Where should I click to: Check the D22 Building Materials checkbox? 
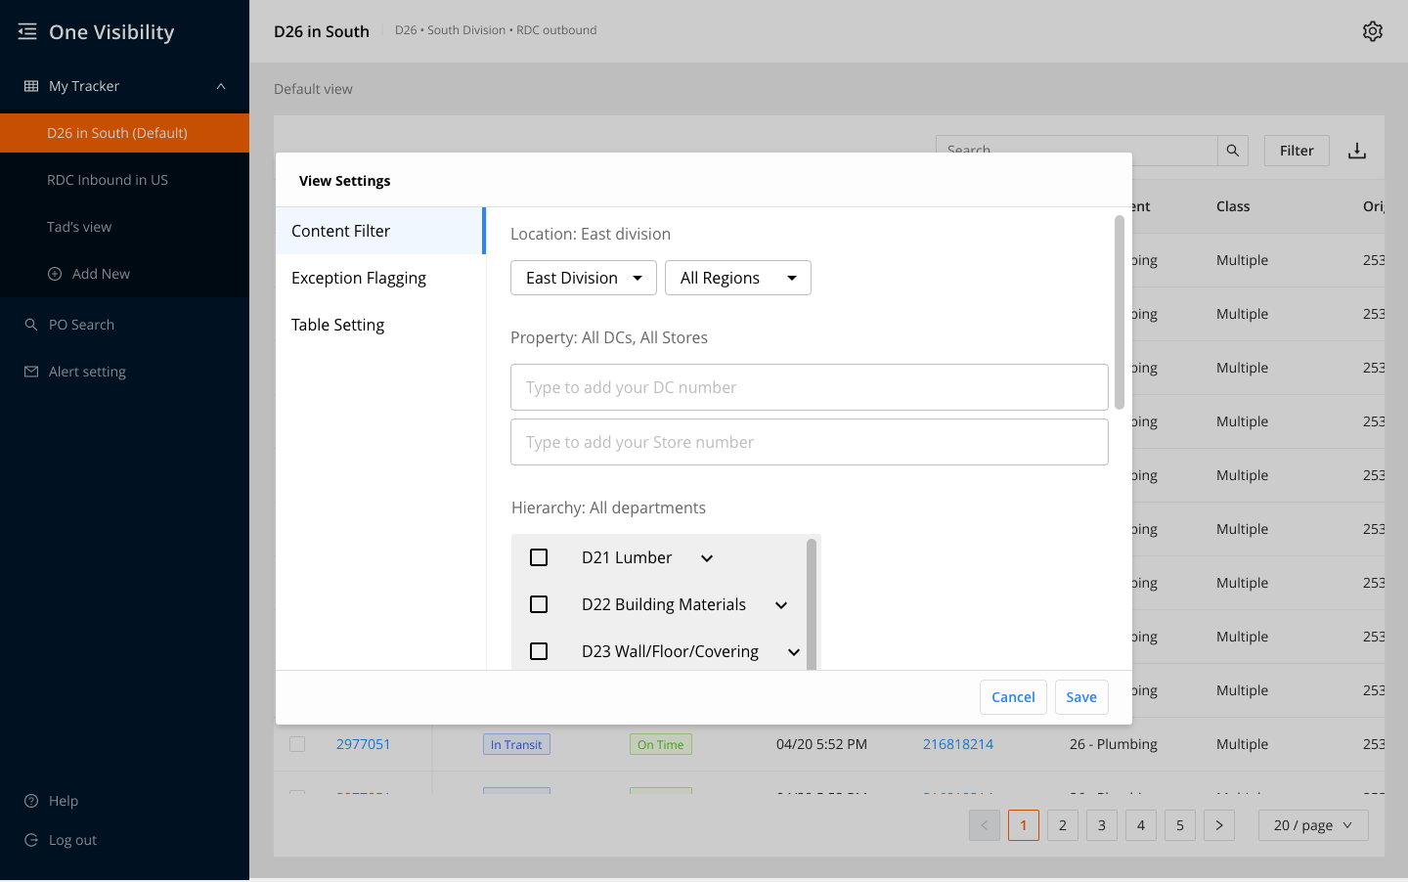[x=539, y=604]
